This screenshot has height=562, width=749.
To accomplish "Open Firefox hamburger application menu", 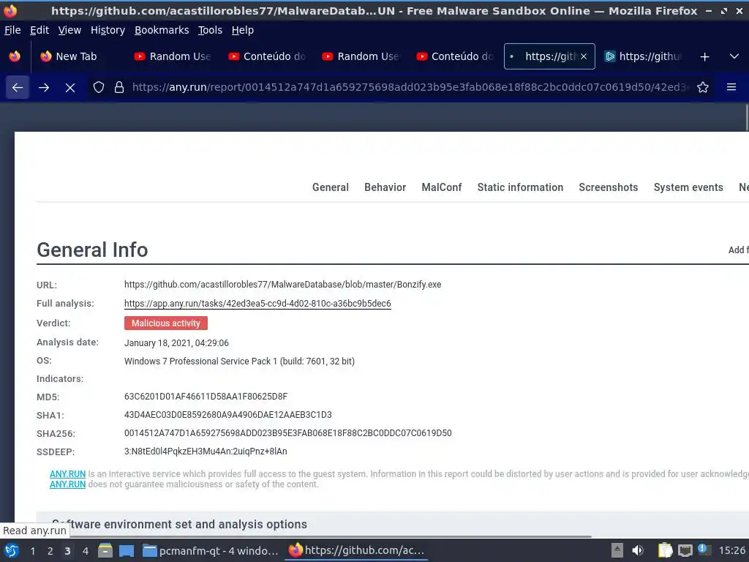I will pyautogui.click(x=731, y=88).
